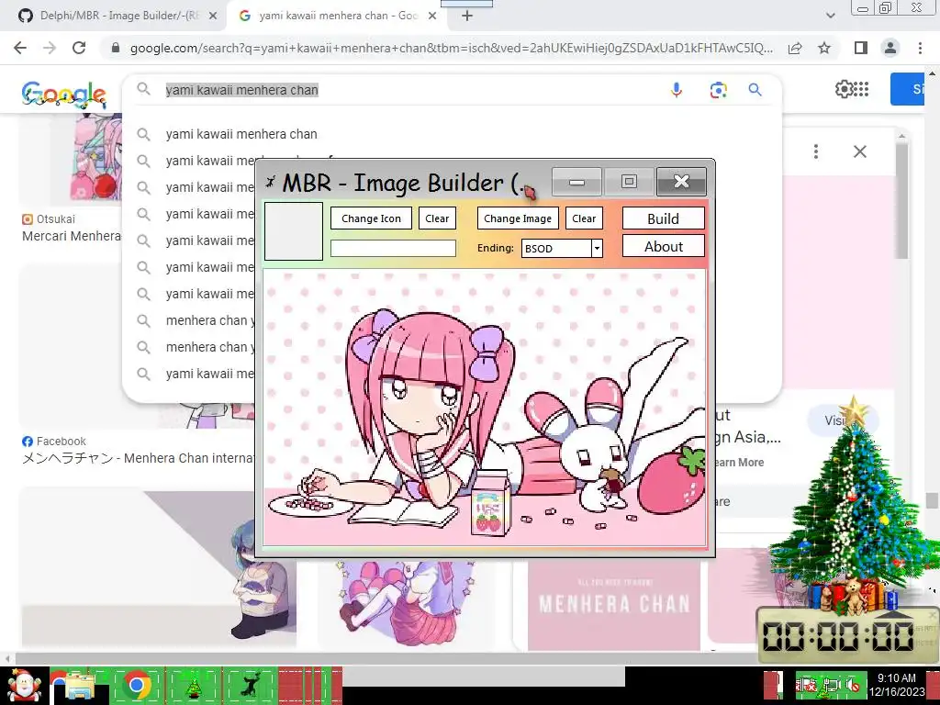Open the About dialog of MBR builder
This screenshot has width=940, height=705.
pyautogui.click(x=663, y=246)
